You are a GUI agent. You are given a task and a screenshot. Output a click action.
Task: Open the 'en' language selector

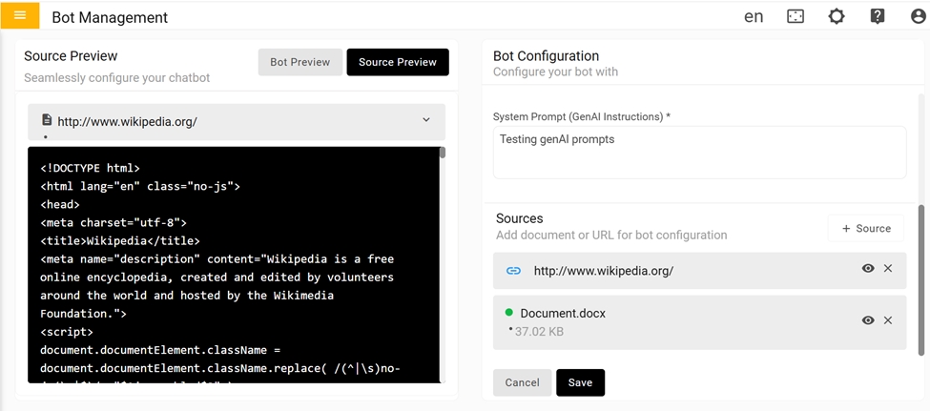click(x=754, y=16)
